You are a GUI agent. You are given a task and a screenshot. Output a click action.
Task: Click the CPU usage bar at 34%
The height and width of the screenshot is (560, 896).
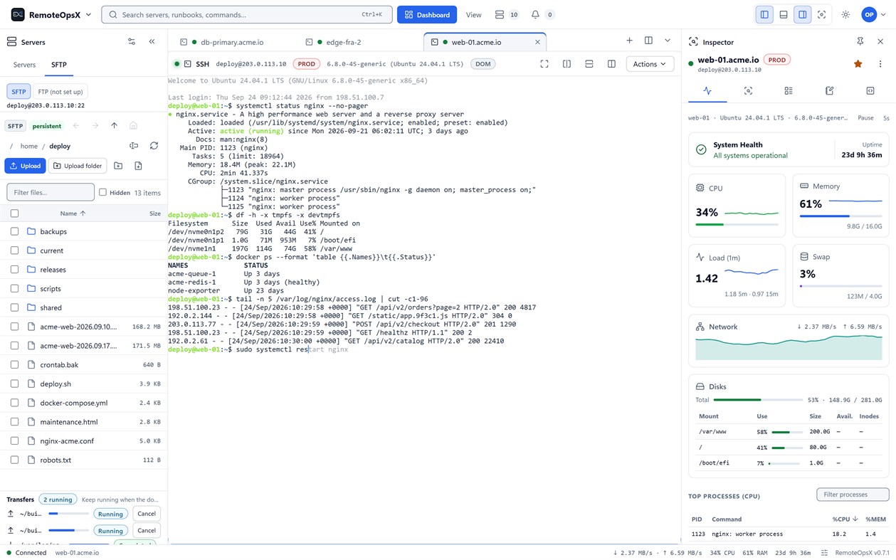(737, 224)
